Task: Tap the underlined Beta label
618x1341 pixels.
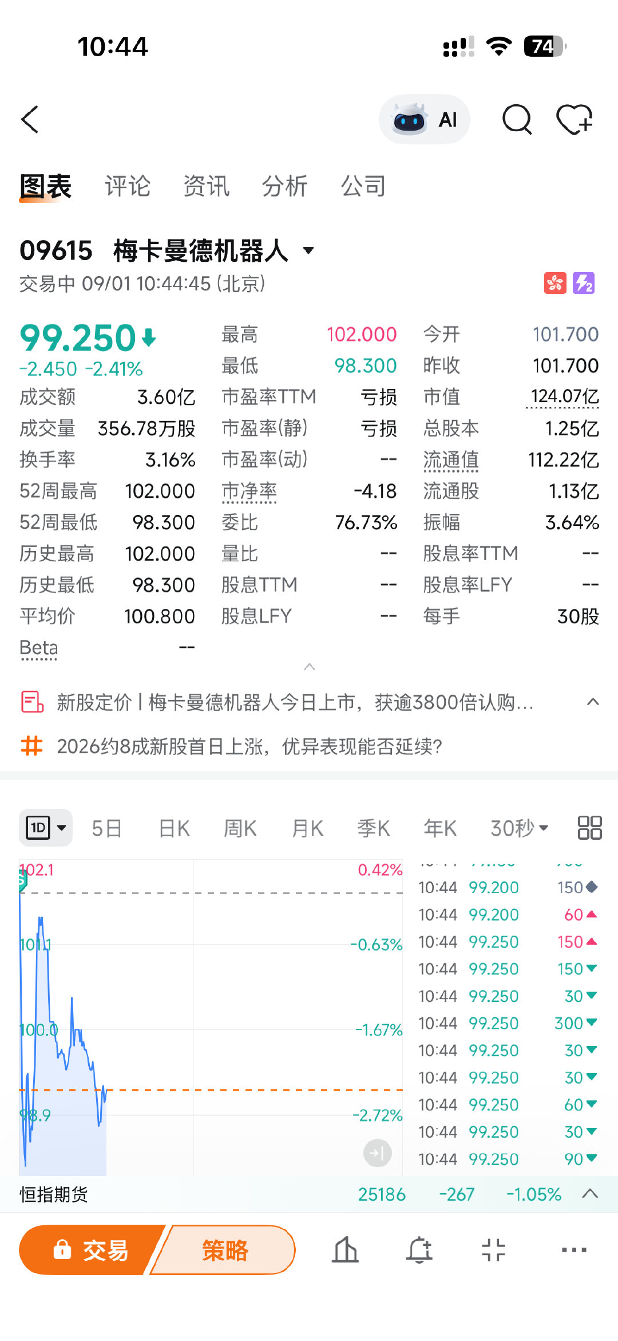Action: point(39,648)
